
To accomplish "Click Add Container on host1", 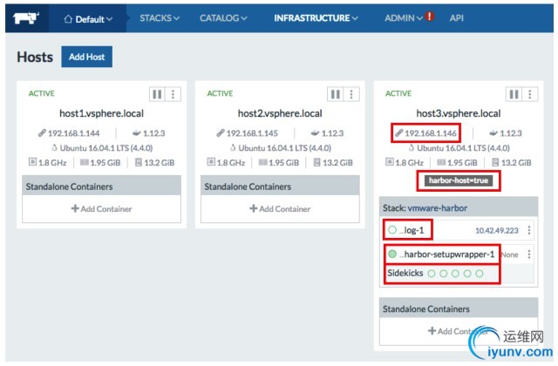I will tap(101, 209).
